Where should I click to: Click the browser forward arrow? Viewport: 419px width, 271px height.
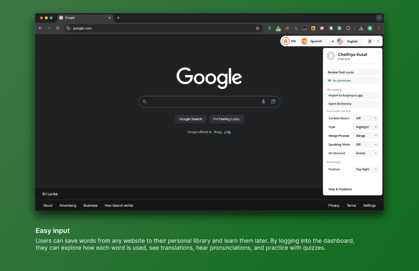coord(49,28)
